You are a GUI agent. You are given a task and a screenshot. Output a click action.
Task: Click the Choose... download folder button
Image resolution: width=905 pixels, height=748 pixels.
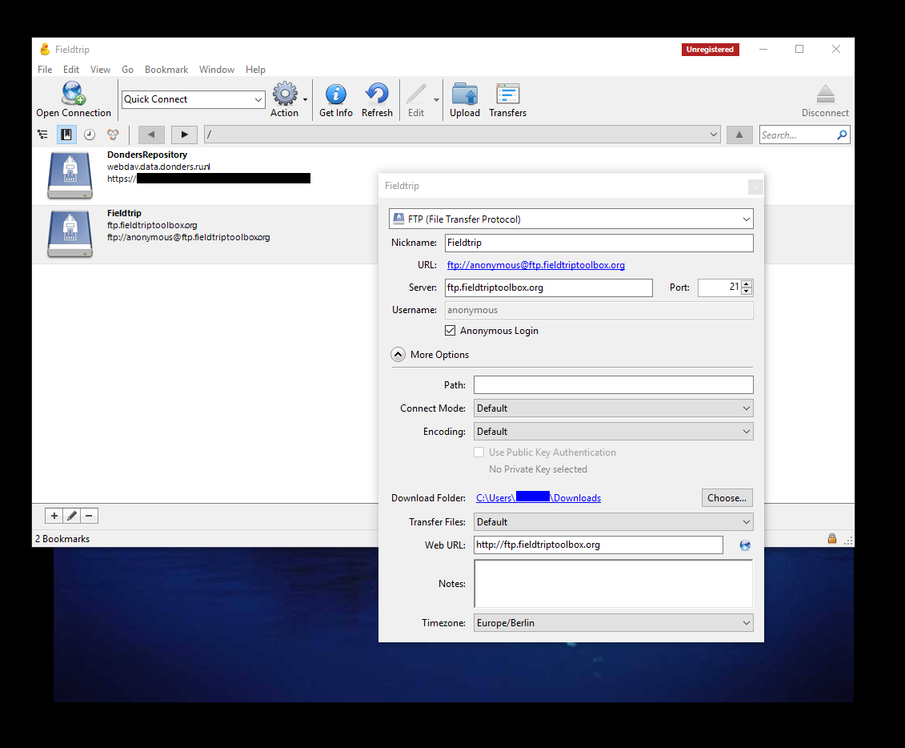tap(727, 498)
